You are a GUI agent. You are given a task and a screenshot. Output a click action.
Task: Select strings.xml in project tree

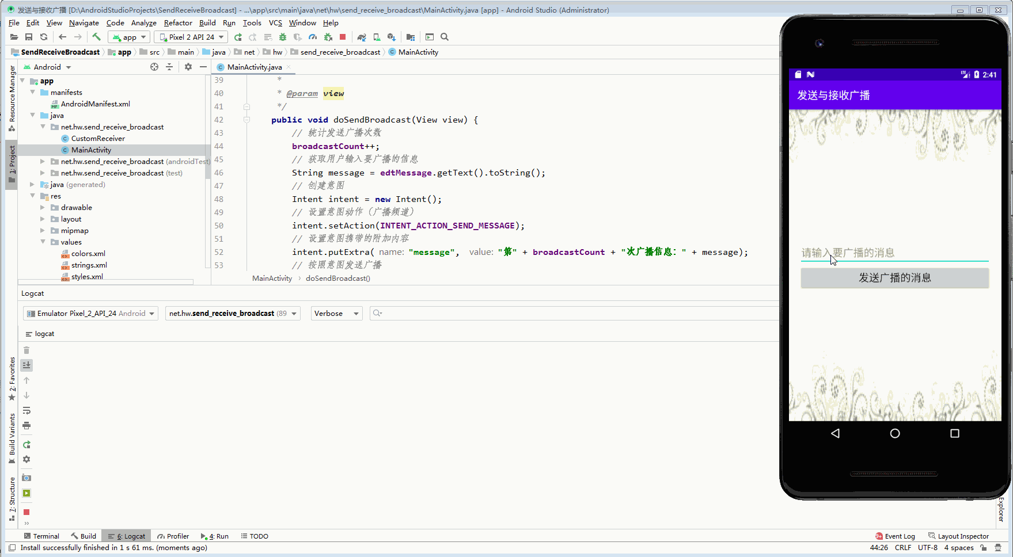click(89, 265)
